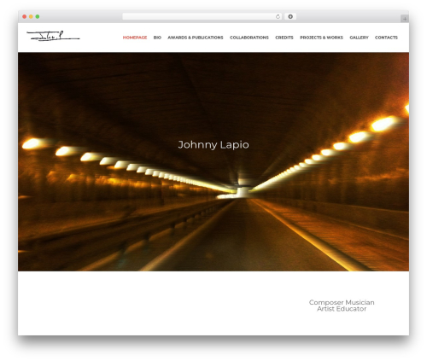Screen dimensions: 427x361
Task: Open the Gallery page
Action: click(x=359, y=38)
